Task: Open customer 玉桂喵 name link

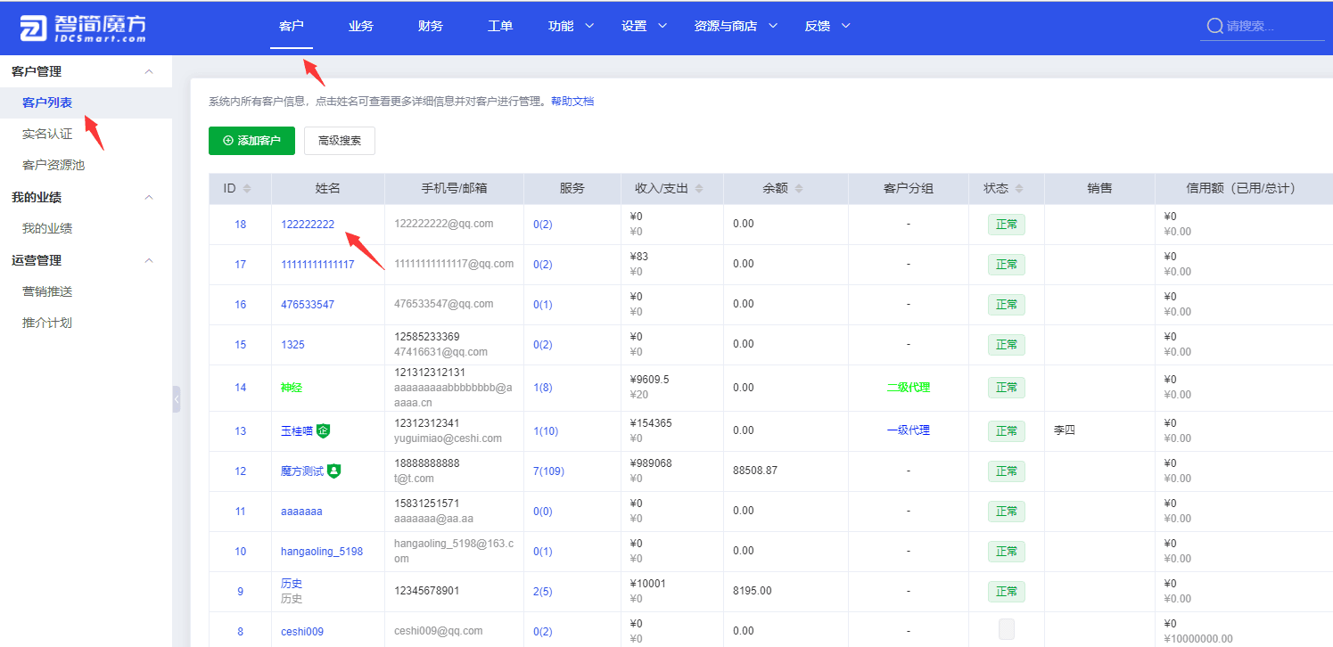Action: 297,430
